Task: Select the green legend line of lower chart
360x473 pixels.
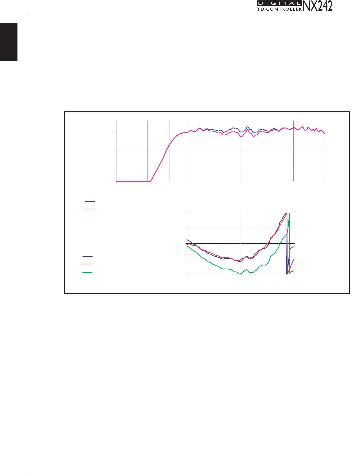Action: [x=87, y=272]
